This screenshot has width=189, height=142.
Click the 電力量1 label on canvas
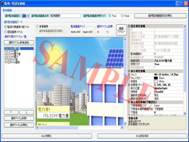(x=53, y=109)
